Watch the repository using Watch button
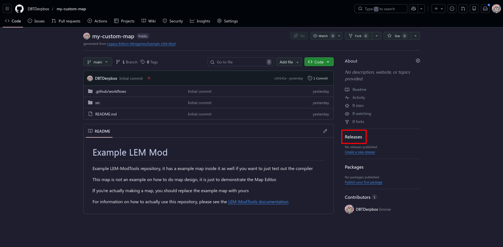The height and width of the screenshot is (247, 503). coord(323,36)
